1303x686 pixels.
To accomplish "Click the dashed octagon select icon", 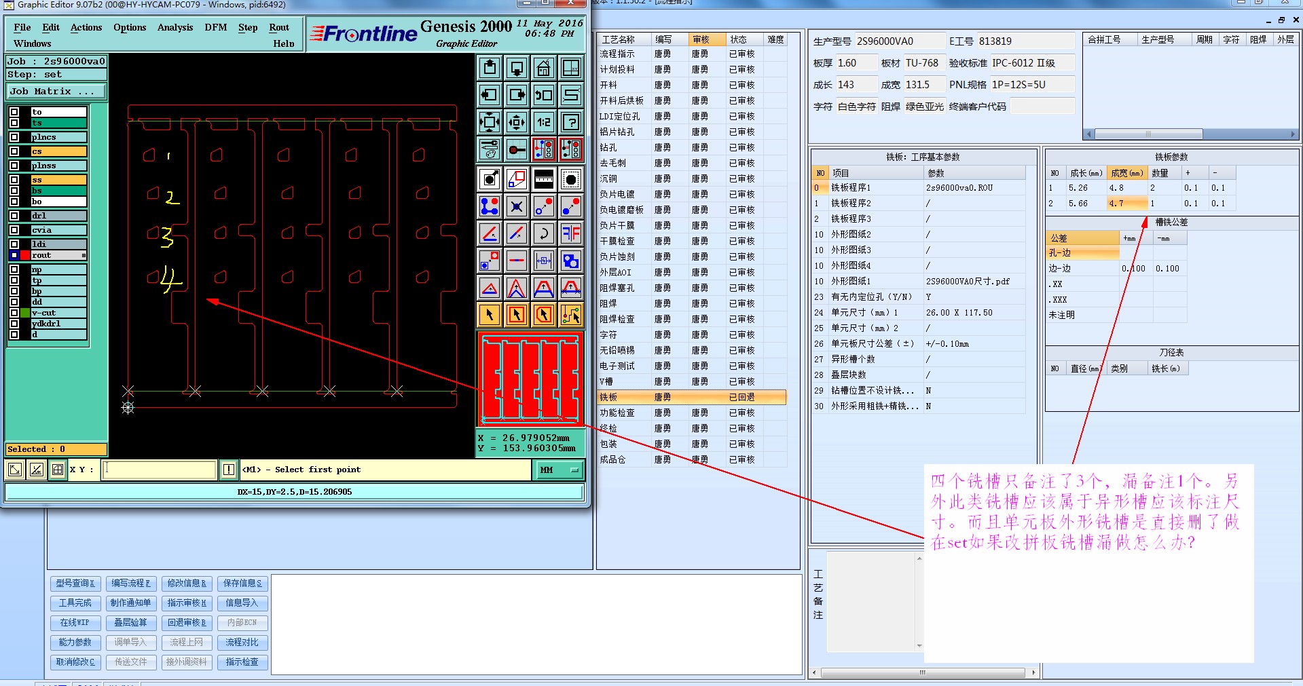I will pos(571,179).
